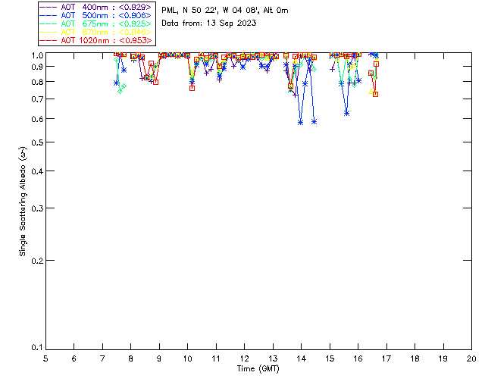This screenshot has width=485, height=388.
Task: Click the y-axis tick label 0.1
Action: (x=37, y=348)
